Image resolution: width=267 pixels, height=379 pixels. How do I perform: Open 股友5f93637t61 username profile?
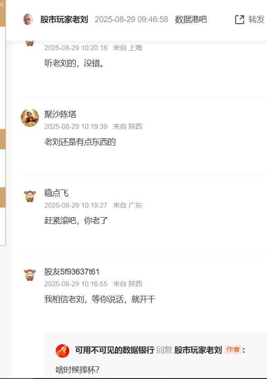72,272
